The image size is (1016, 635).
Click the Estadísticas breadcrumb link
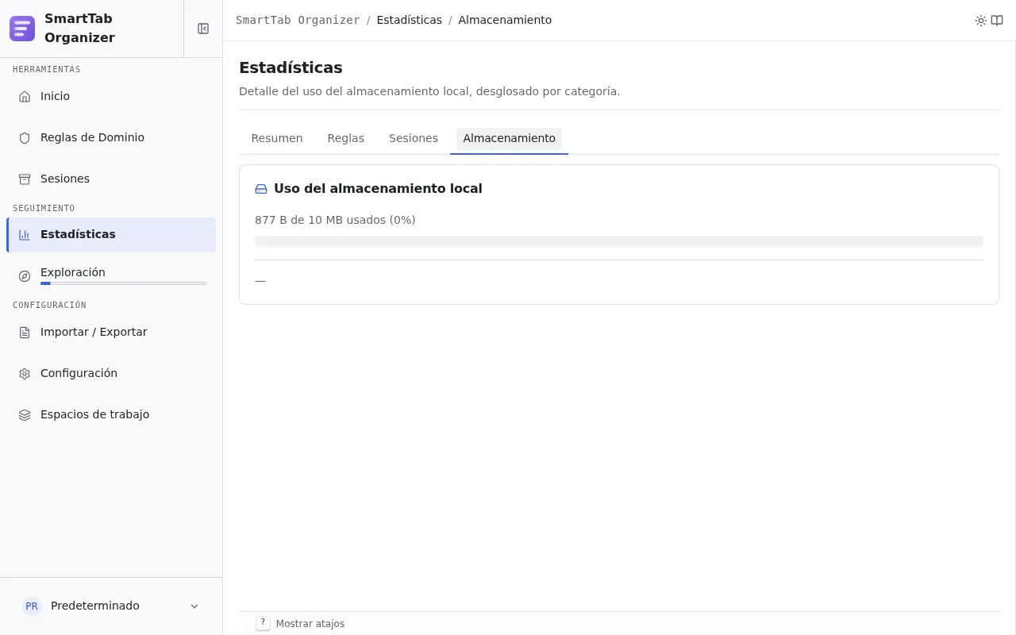tap(410, 20)
